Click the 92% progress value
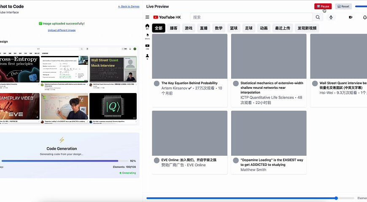 coord(133,161)
